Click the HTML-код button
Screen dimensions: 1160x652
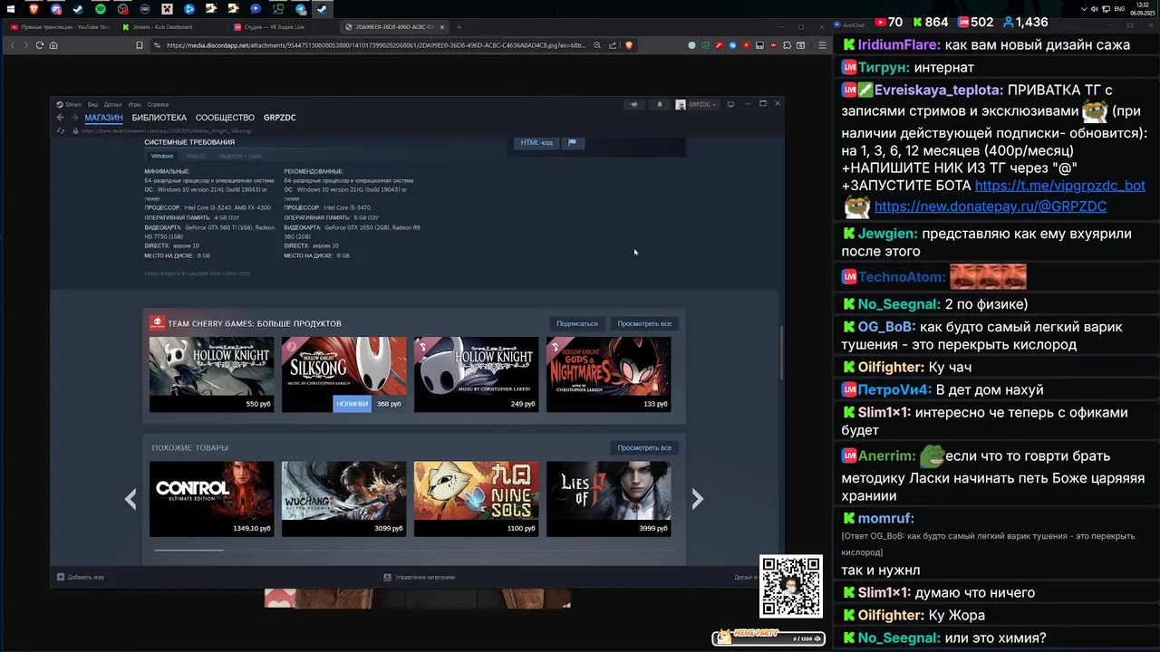(536, 142)
